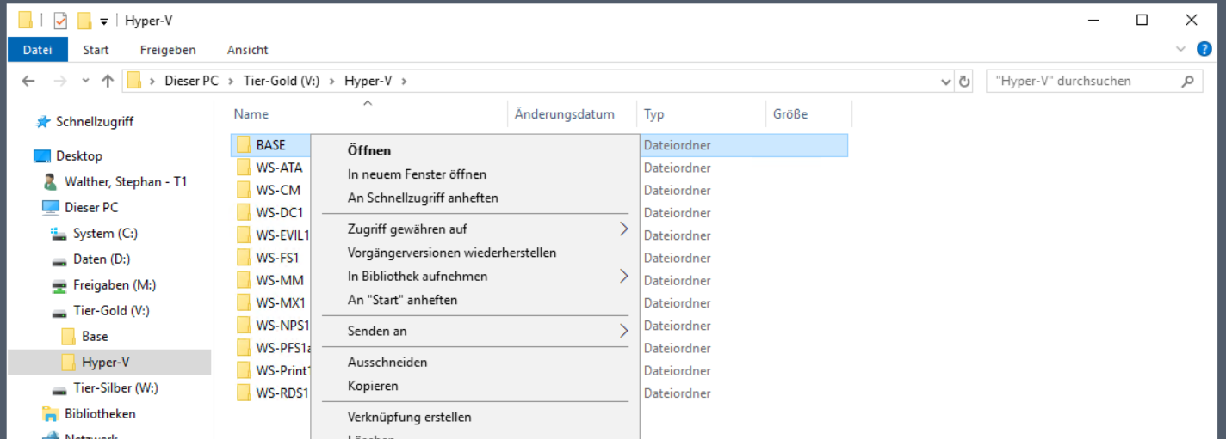Image resolution: width=1226 pixels, height=439 pixels.
Task: Open 'Walther, Stephan - T1' user folder
Action: tap(126, 181)
